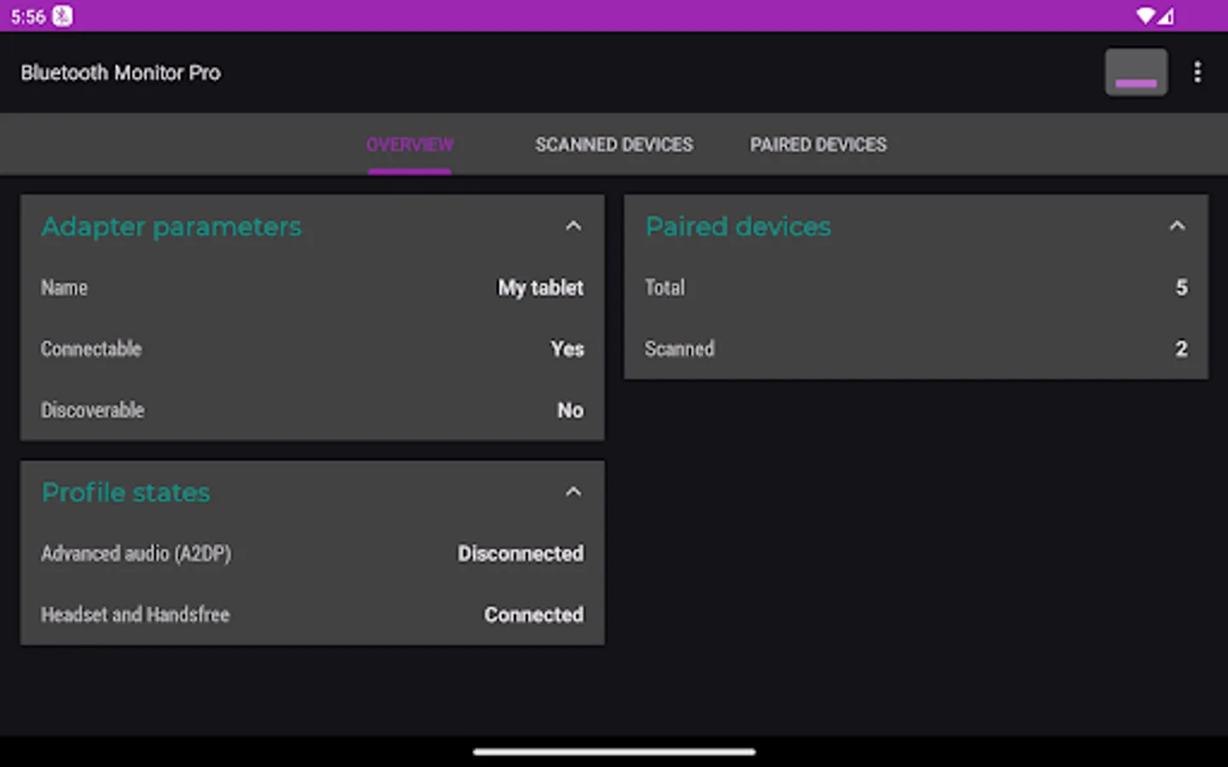Viewport: 1228px width, 767px height.
Task: Switch to the Scanned Devices tab
Action: (613, 144)
